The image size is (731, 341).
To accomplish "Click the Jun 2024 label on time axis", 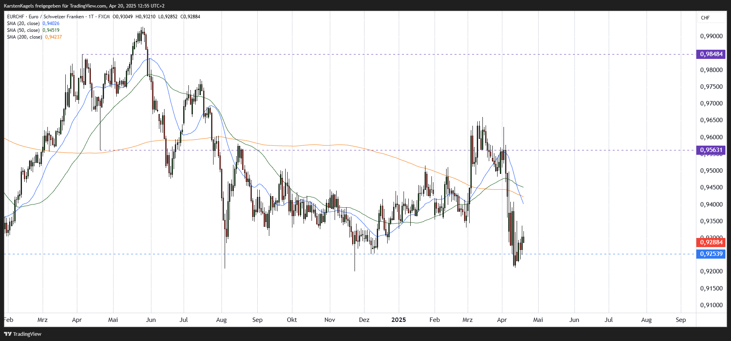I will click(x=151, y=320).
